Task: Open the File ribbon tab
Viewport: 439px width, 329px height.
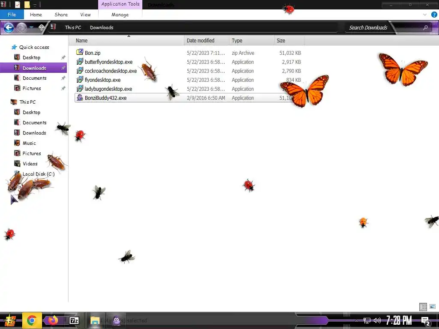Action: point(12,15)
